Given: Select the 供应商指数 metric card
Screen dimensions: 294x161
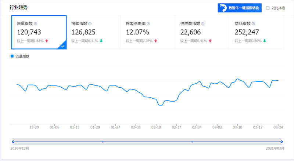Looking at the screenshot, I should pos(202,32).
